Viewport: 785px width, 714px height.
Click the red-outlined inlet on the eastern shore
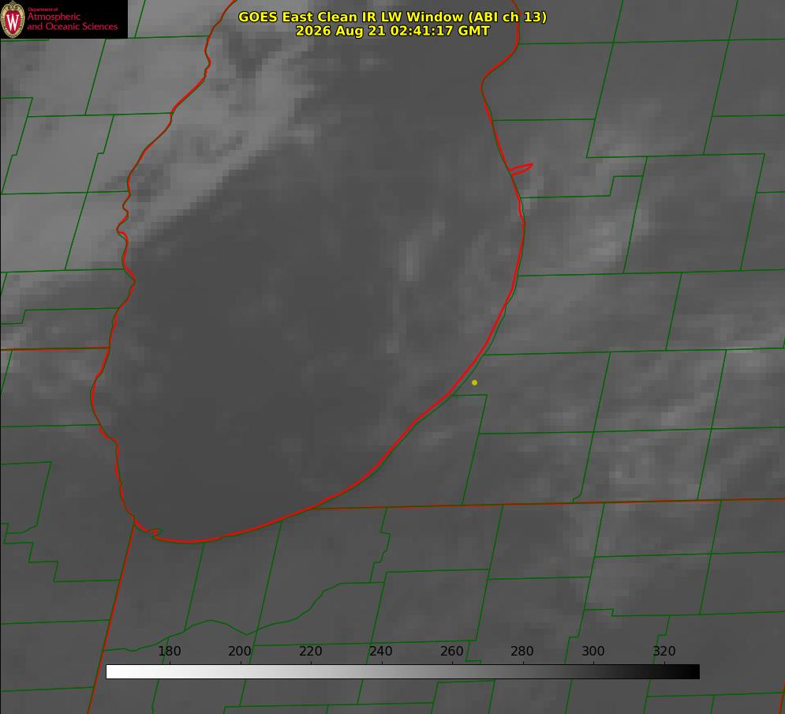click(521, 169)
